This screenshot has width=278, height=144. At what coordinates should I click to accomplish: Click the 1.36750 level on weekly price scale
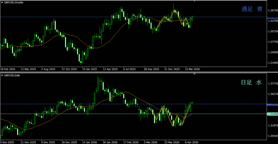(x=271, y=11)
